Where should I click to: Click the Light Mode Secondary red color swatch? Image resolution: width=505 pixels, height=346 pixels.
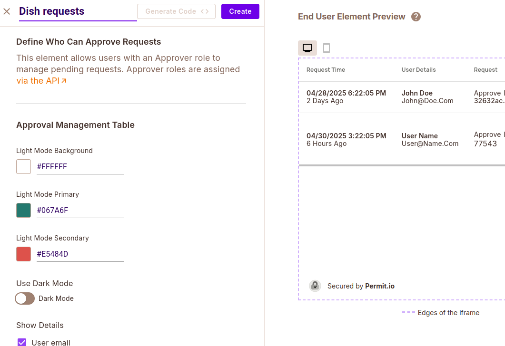23,254
